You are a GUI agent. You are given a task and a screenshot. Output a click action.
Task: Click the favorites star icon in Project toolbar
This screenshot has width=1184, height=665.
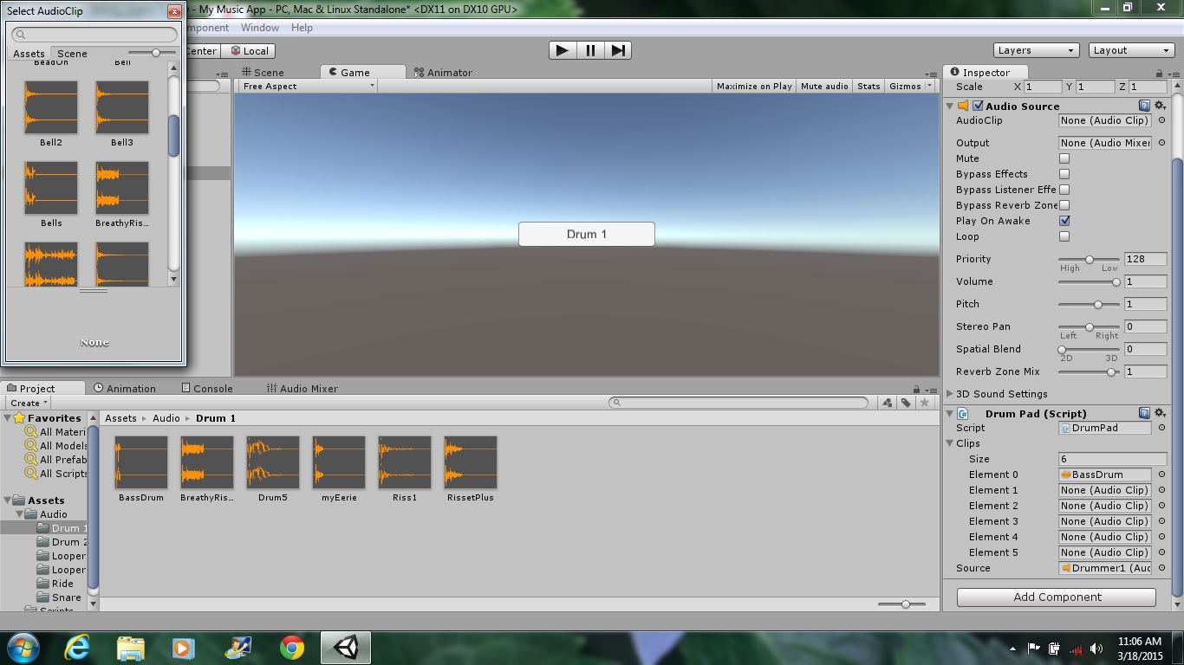[x=925, y=403]
